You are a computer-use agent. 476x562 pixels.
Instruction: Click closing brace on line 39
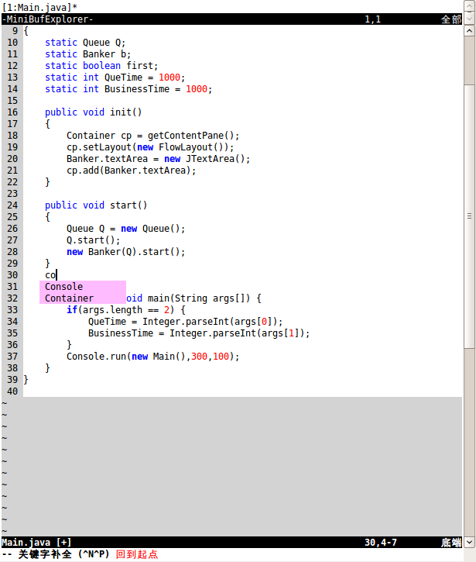click(26, 380)
